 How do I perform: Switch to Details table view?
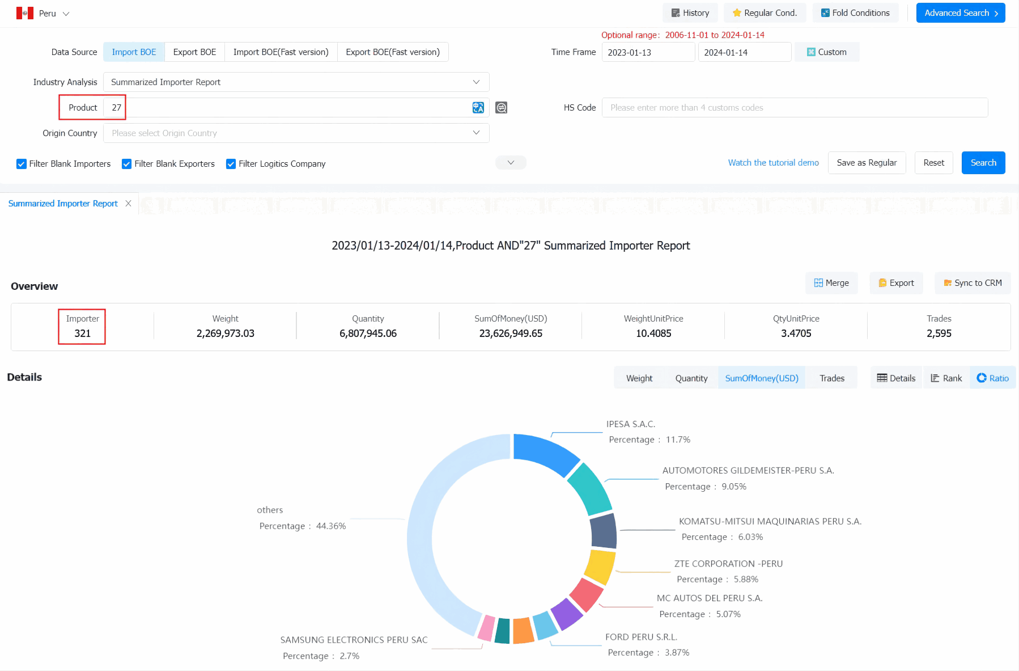(896, 378)
